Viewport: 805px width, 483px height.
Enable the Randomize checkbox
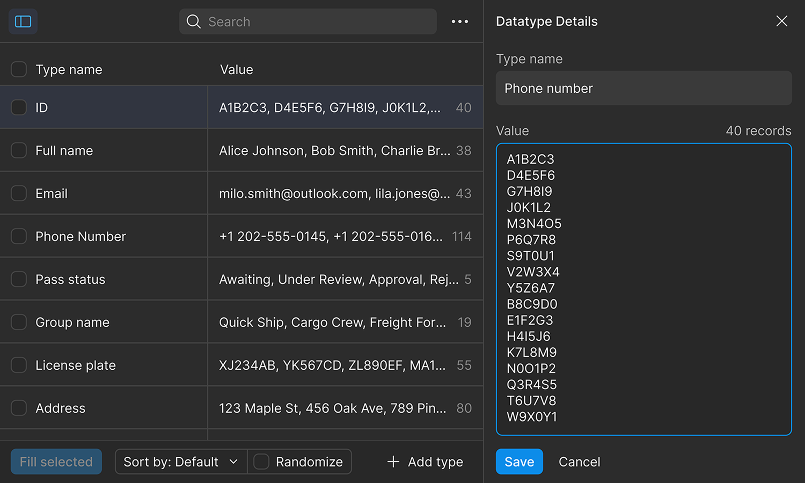[261, 462]
